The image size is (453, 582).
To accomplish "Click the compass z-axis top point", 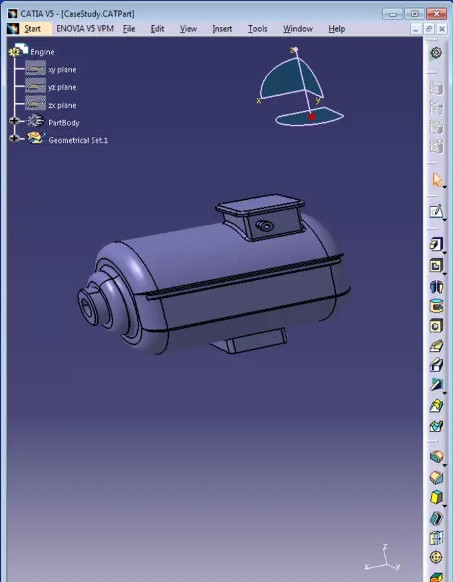I will (296, 49).
